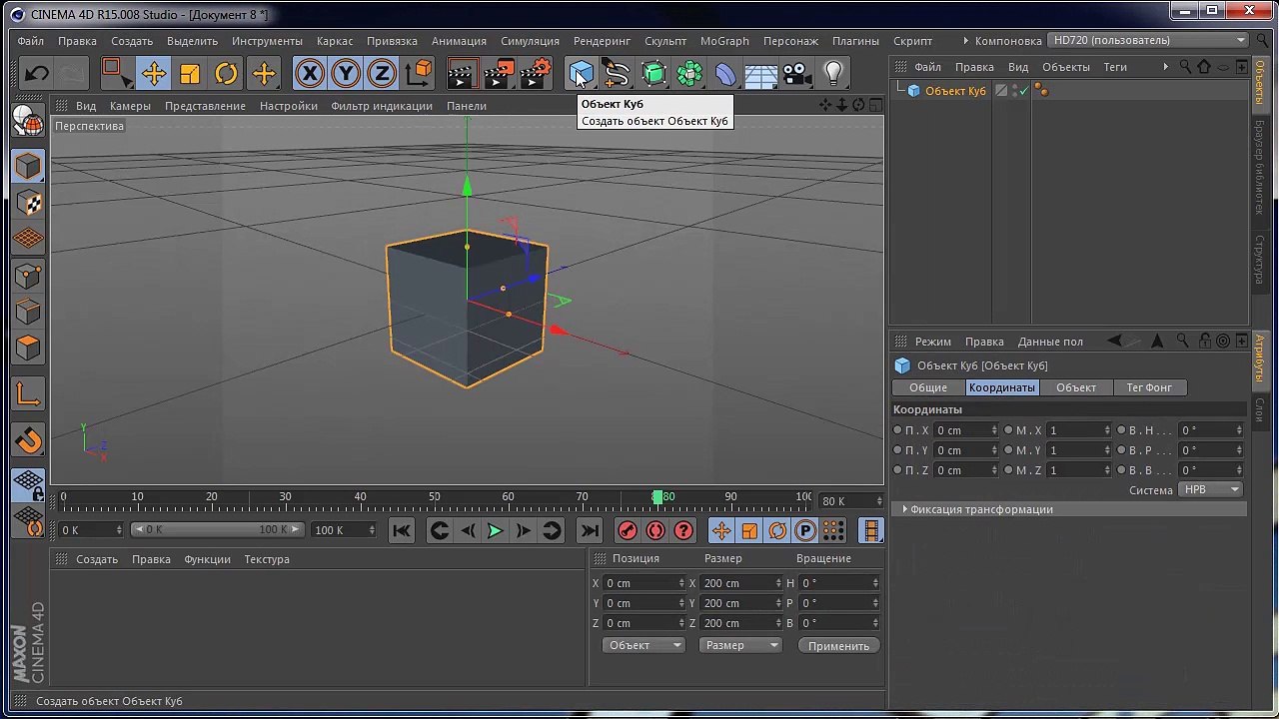Screen dimensions: 1279x719
Task: Open the Объект coordinate mode dropdown
Action: (643, 646)
